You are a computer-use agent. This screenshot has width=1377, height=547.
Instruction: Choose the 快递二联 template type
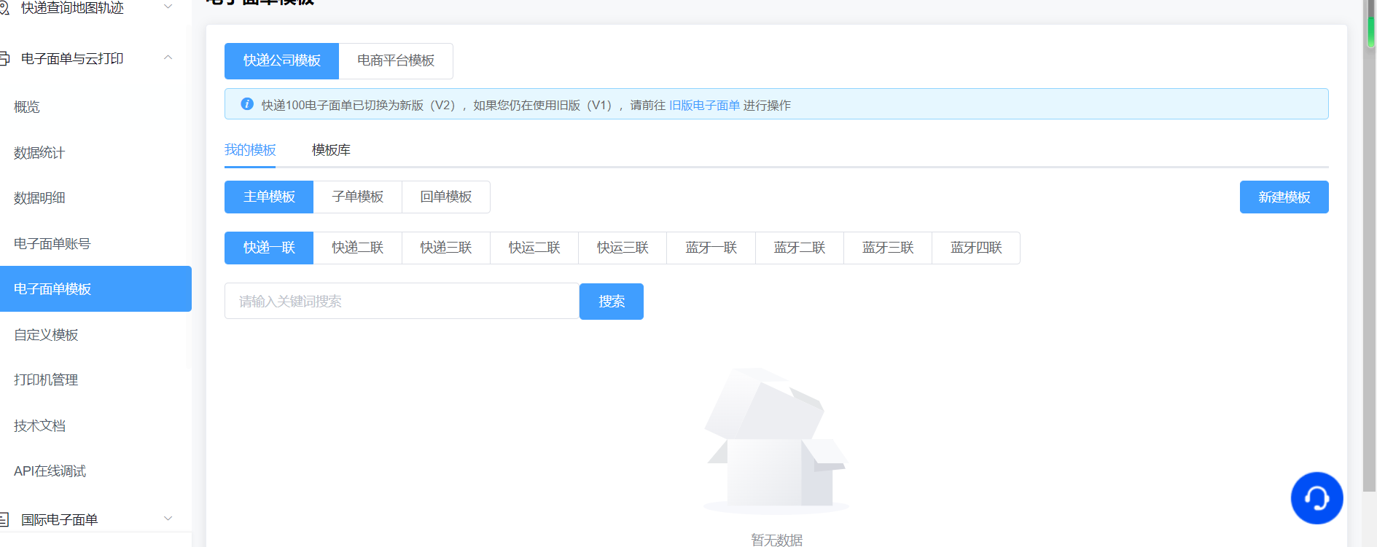click(x=357, y=248)
